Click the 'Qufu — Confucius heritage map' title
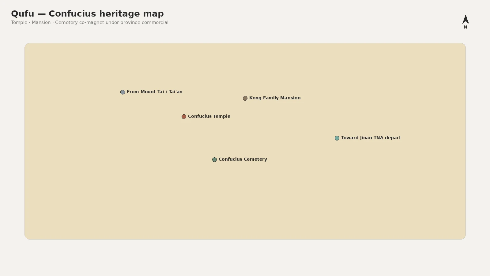This screenshot has width=490, height=276. [88, 14]
